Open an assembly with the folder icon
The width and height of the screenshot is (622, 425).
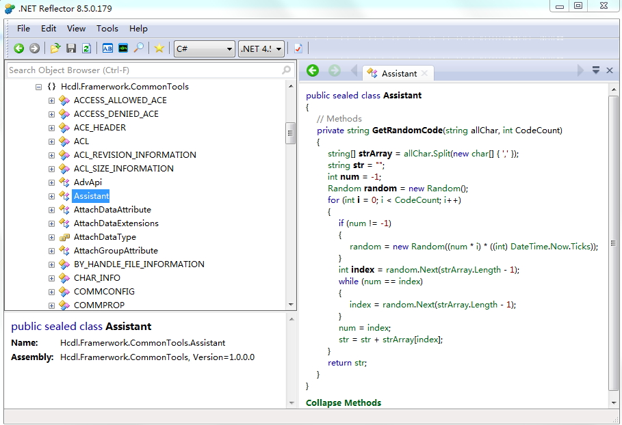[55, 49]
